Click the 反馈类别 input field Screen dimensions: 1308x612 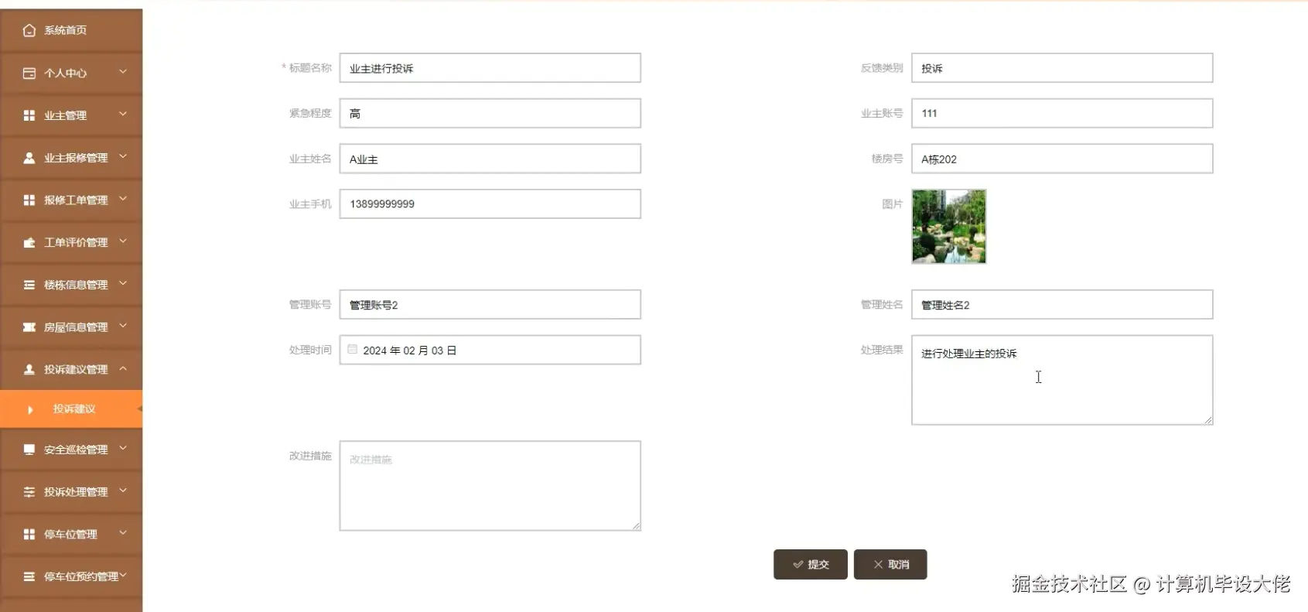[x=1062, y=68]
